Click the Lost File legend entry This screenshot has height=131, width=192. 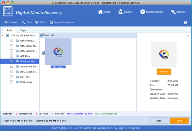[x=42, y=114]
